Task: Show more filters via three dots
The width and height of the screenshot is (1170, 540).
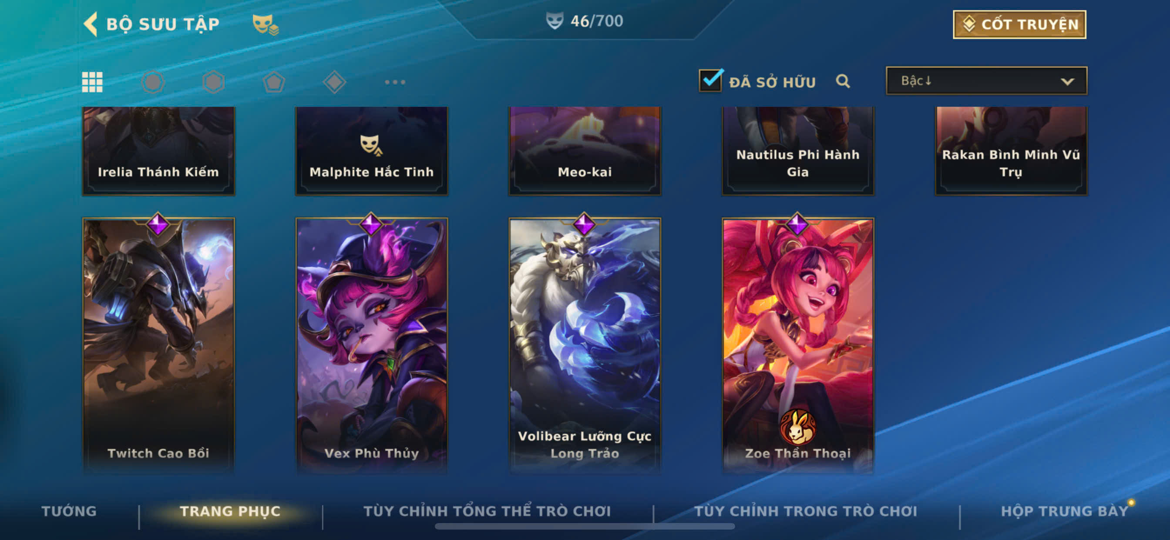Action: [395, 82]
